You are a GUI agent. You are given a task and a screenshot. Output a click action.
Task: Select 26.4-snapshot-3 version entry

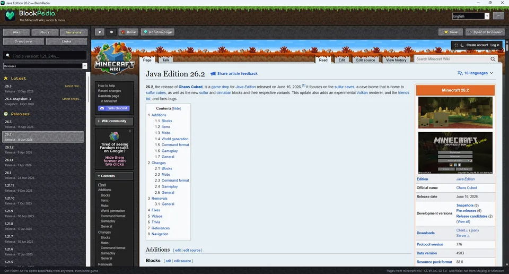pyautogui.click(x=43, y=101)
